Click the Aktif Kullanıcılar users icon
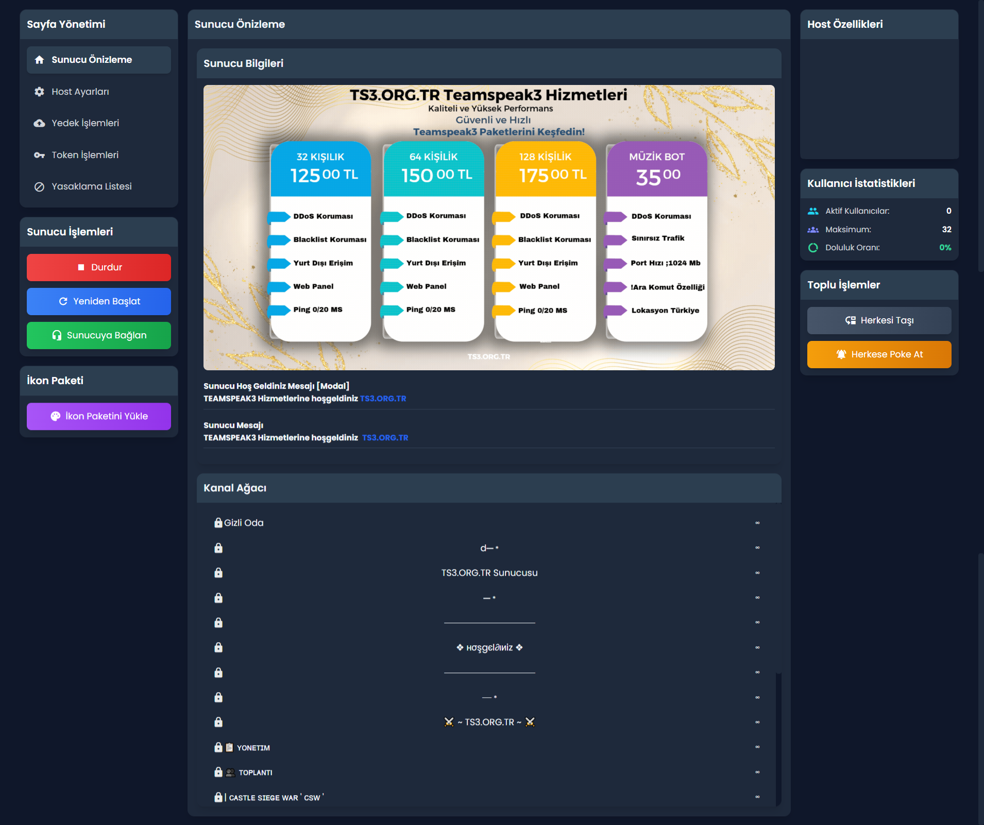The image size is (984, 825). (813, 211)
